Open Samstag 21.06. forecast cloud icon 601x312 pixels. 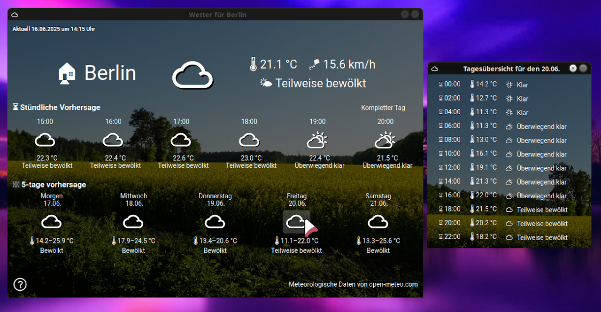pos(378,222)
